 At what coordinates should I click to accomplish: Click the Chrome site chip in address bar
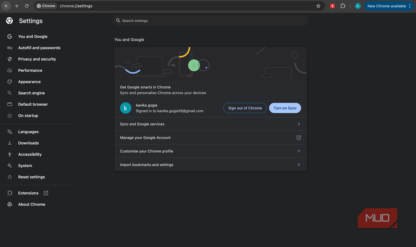coord(46,6)
